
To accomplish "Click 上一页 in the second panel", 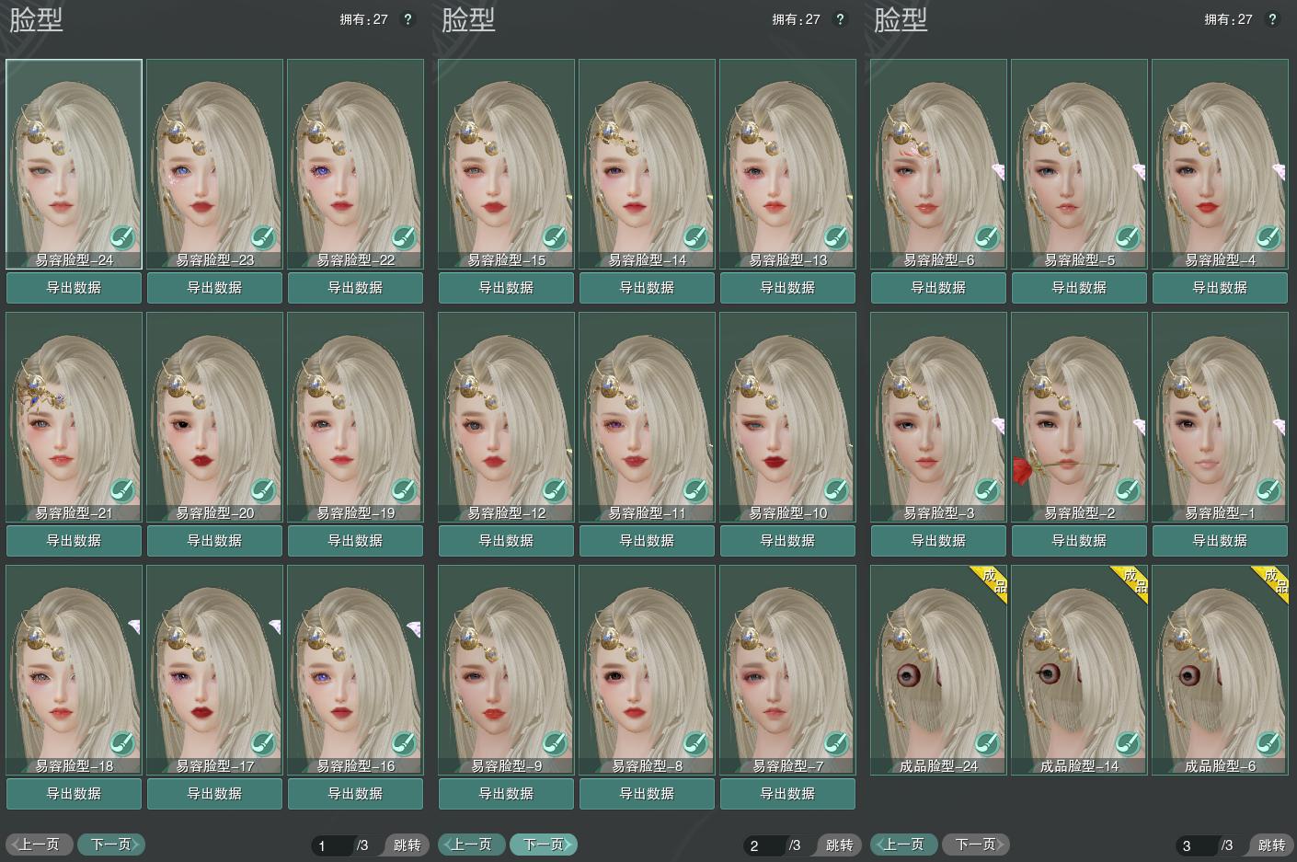I will click(x=472, y=845).
